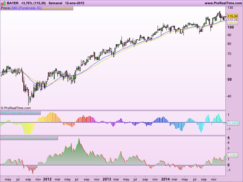Click the Mansfield axis value 5
243x182 pixels.
tap(229, 138)
